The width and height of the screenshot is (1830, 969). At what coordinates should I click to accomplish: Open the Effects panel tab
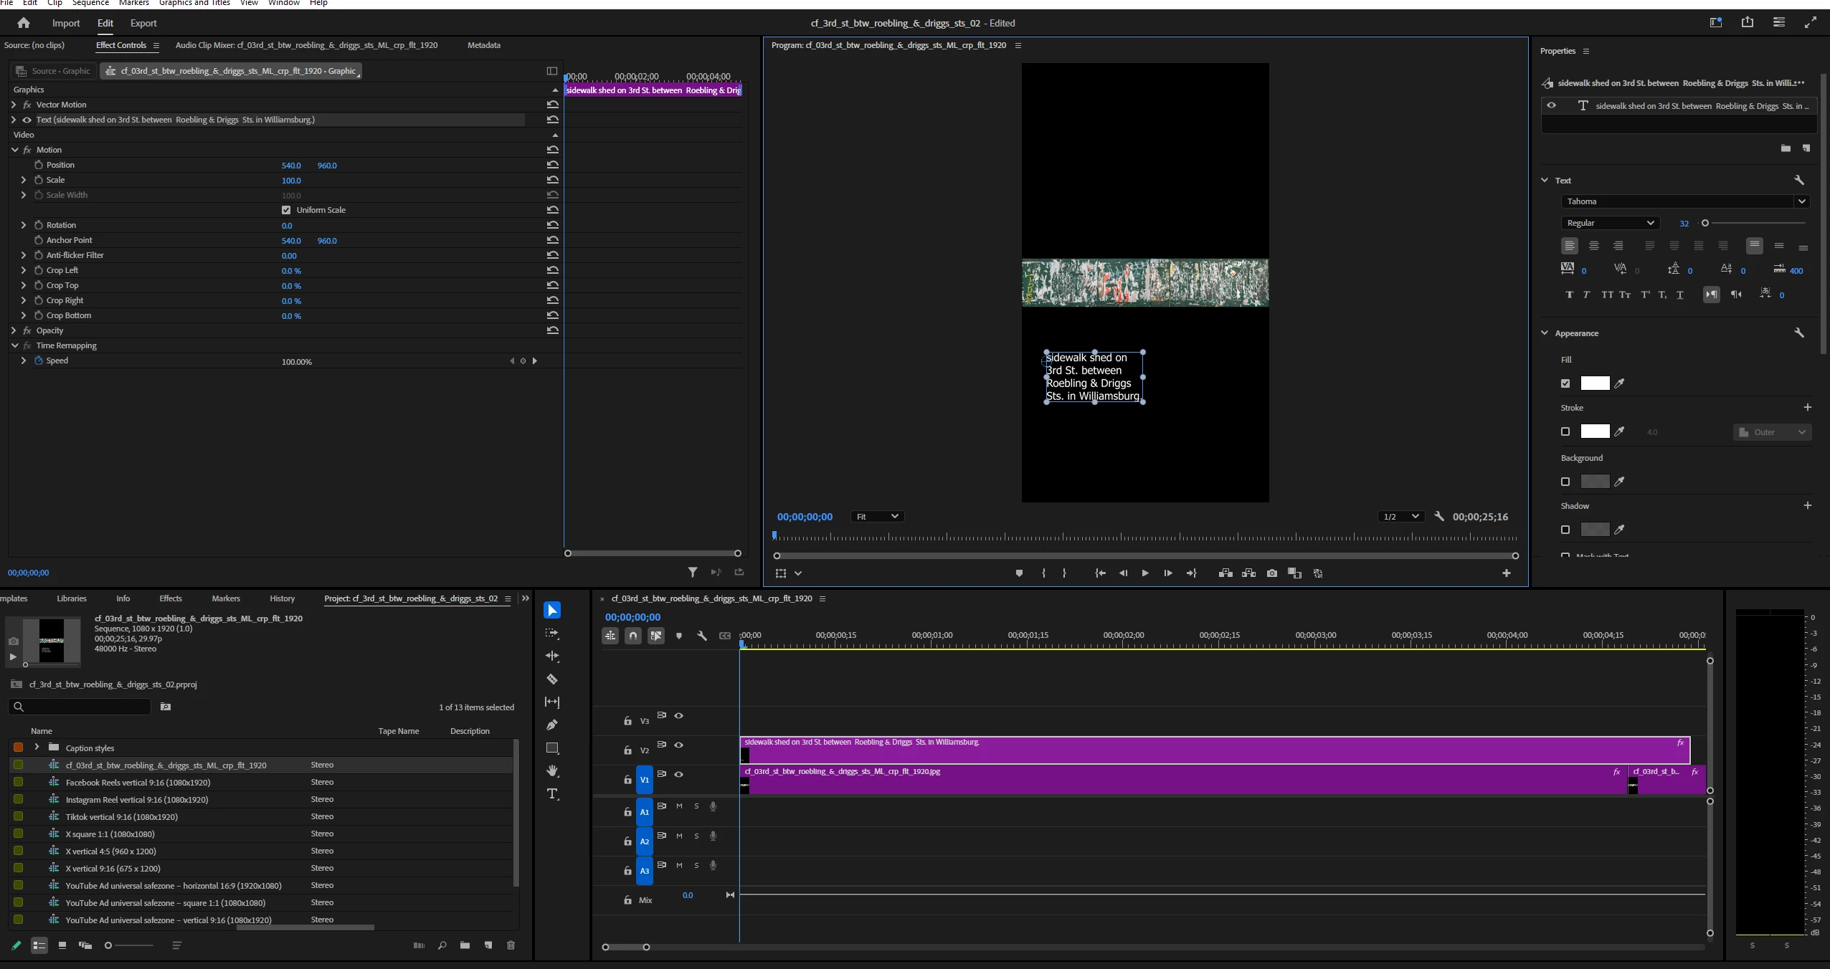tap(171, 598)
